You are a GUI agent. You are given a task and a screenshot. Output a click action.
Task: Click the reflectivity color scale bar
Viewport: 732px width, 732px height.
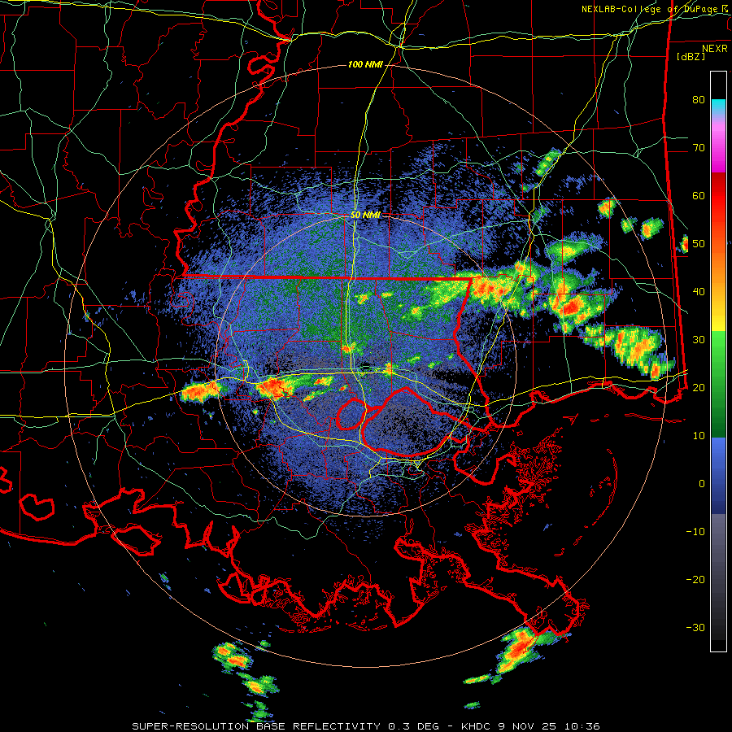pyautogui.click(x=718, y=361)
